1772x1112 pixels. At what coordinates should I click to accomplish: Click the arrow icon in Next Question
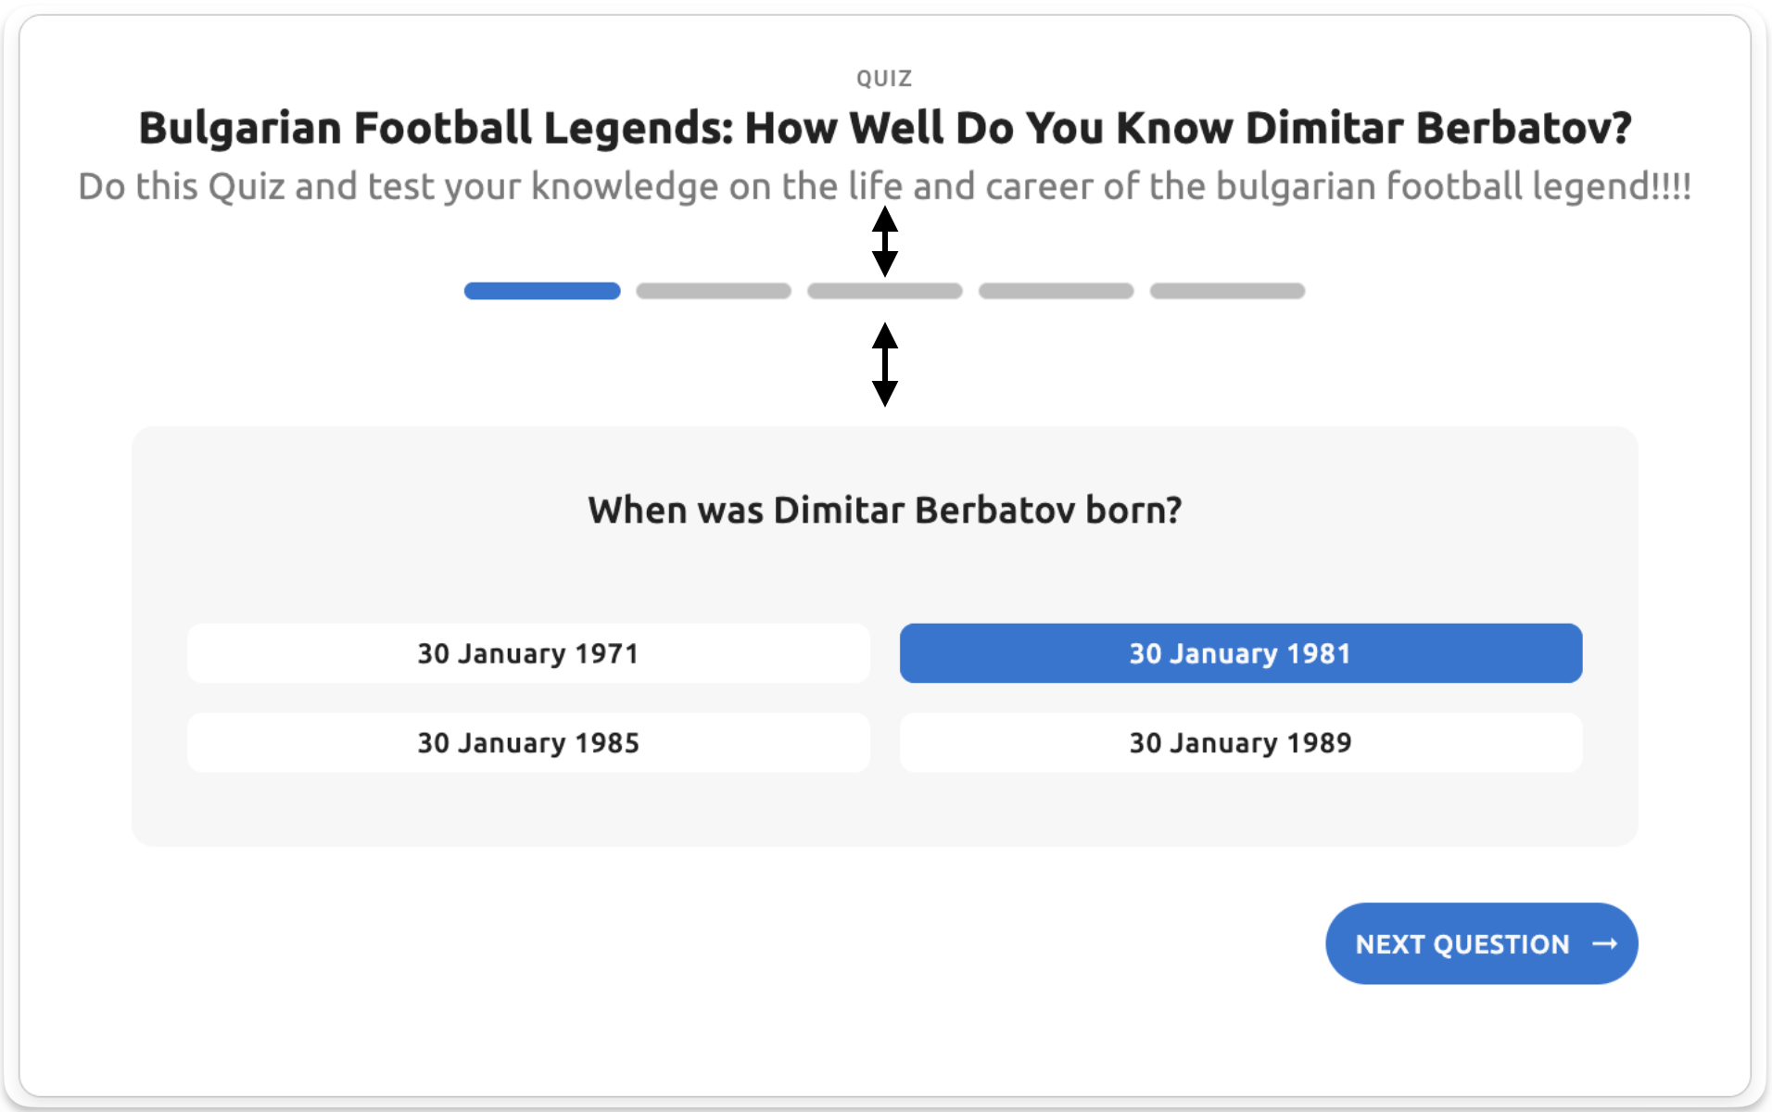click(x=1604, y=943)
